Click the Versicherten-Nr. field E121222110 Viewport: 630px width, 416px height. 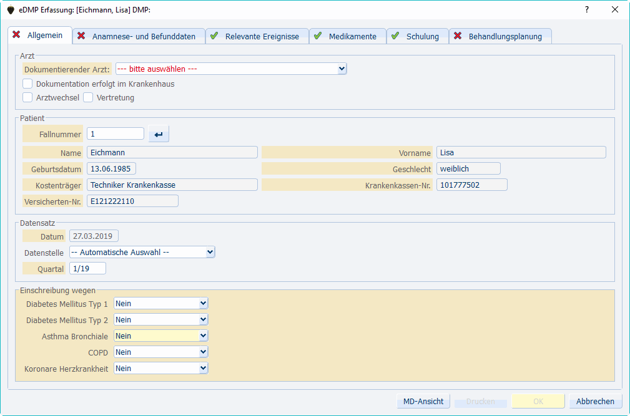(x=132, y=201)
